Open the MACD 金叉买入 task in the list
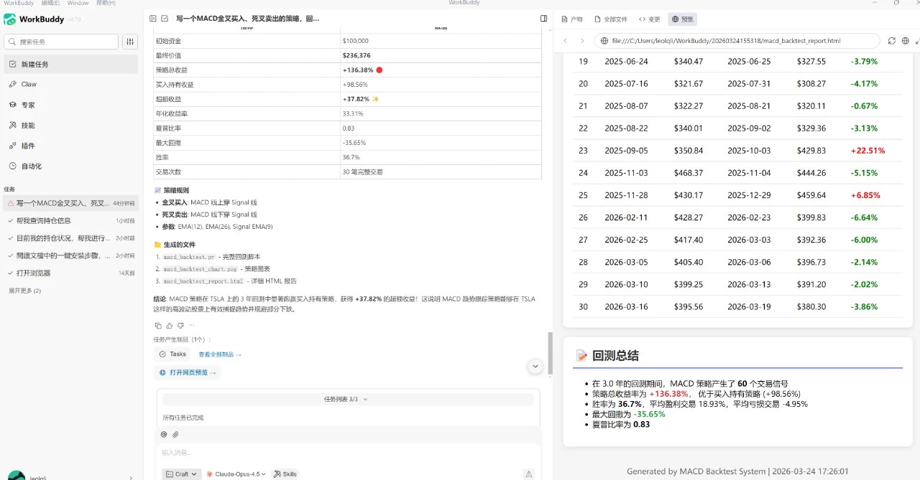The height and width of the screenshot is (480, 920). coord(70,203)
